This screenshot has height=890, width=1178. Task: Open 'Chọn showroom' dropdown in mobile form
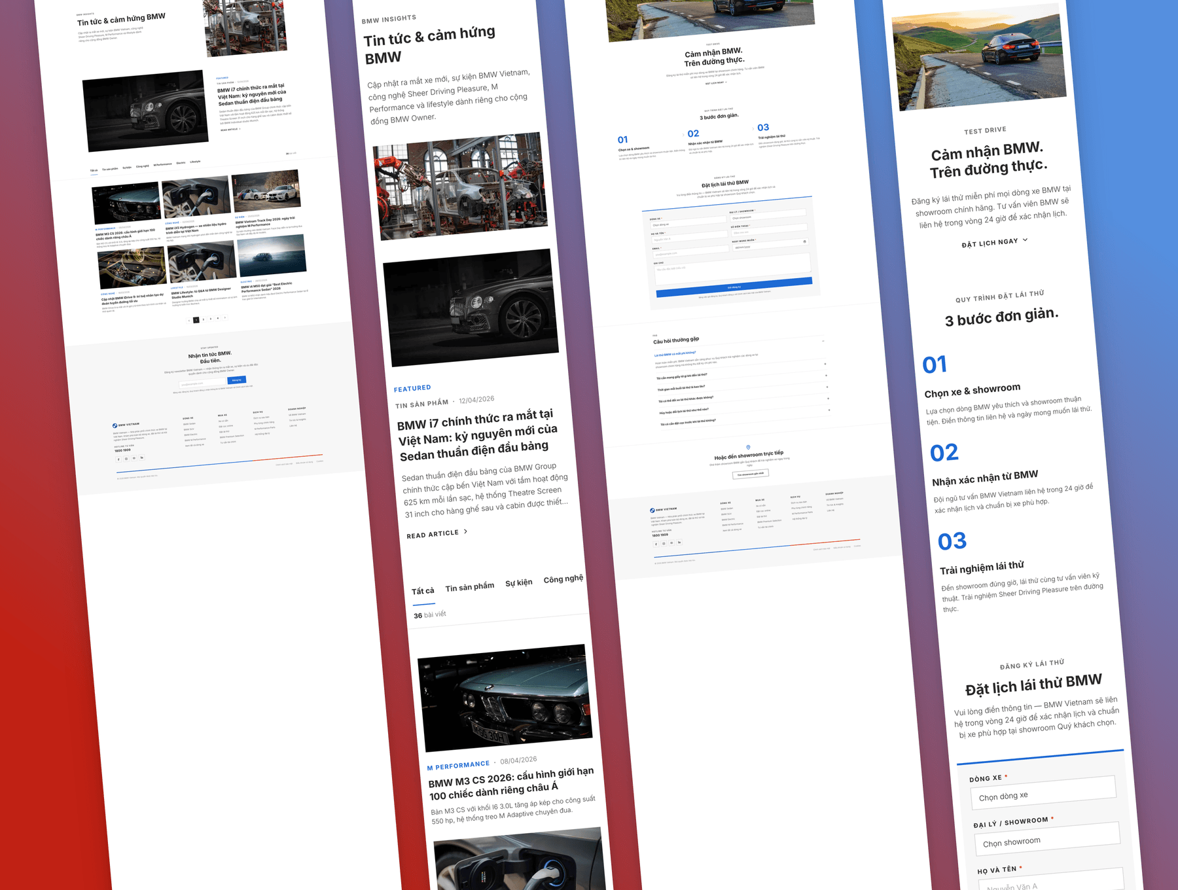click(x=1047, y=838)
